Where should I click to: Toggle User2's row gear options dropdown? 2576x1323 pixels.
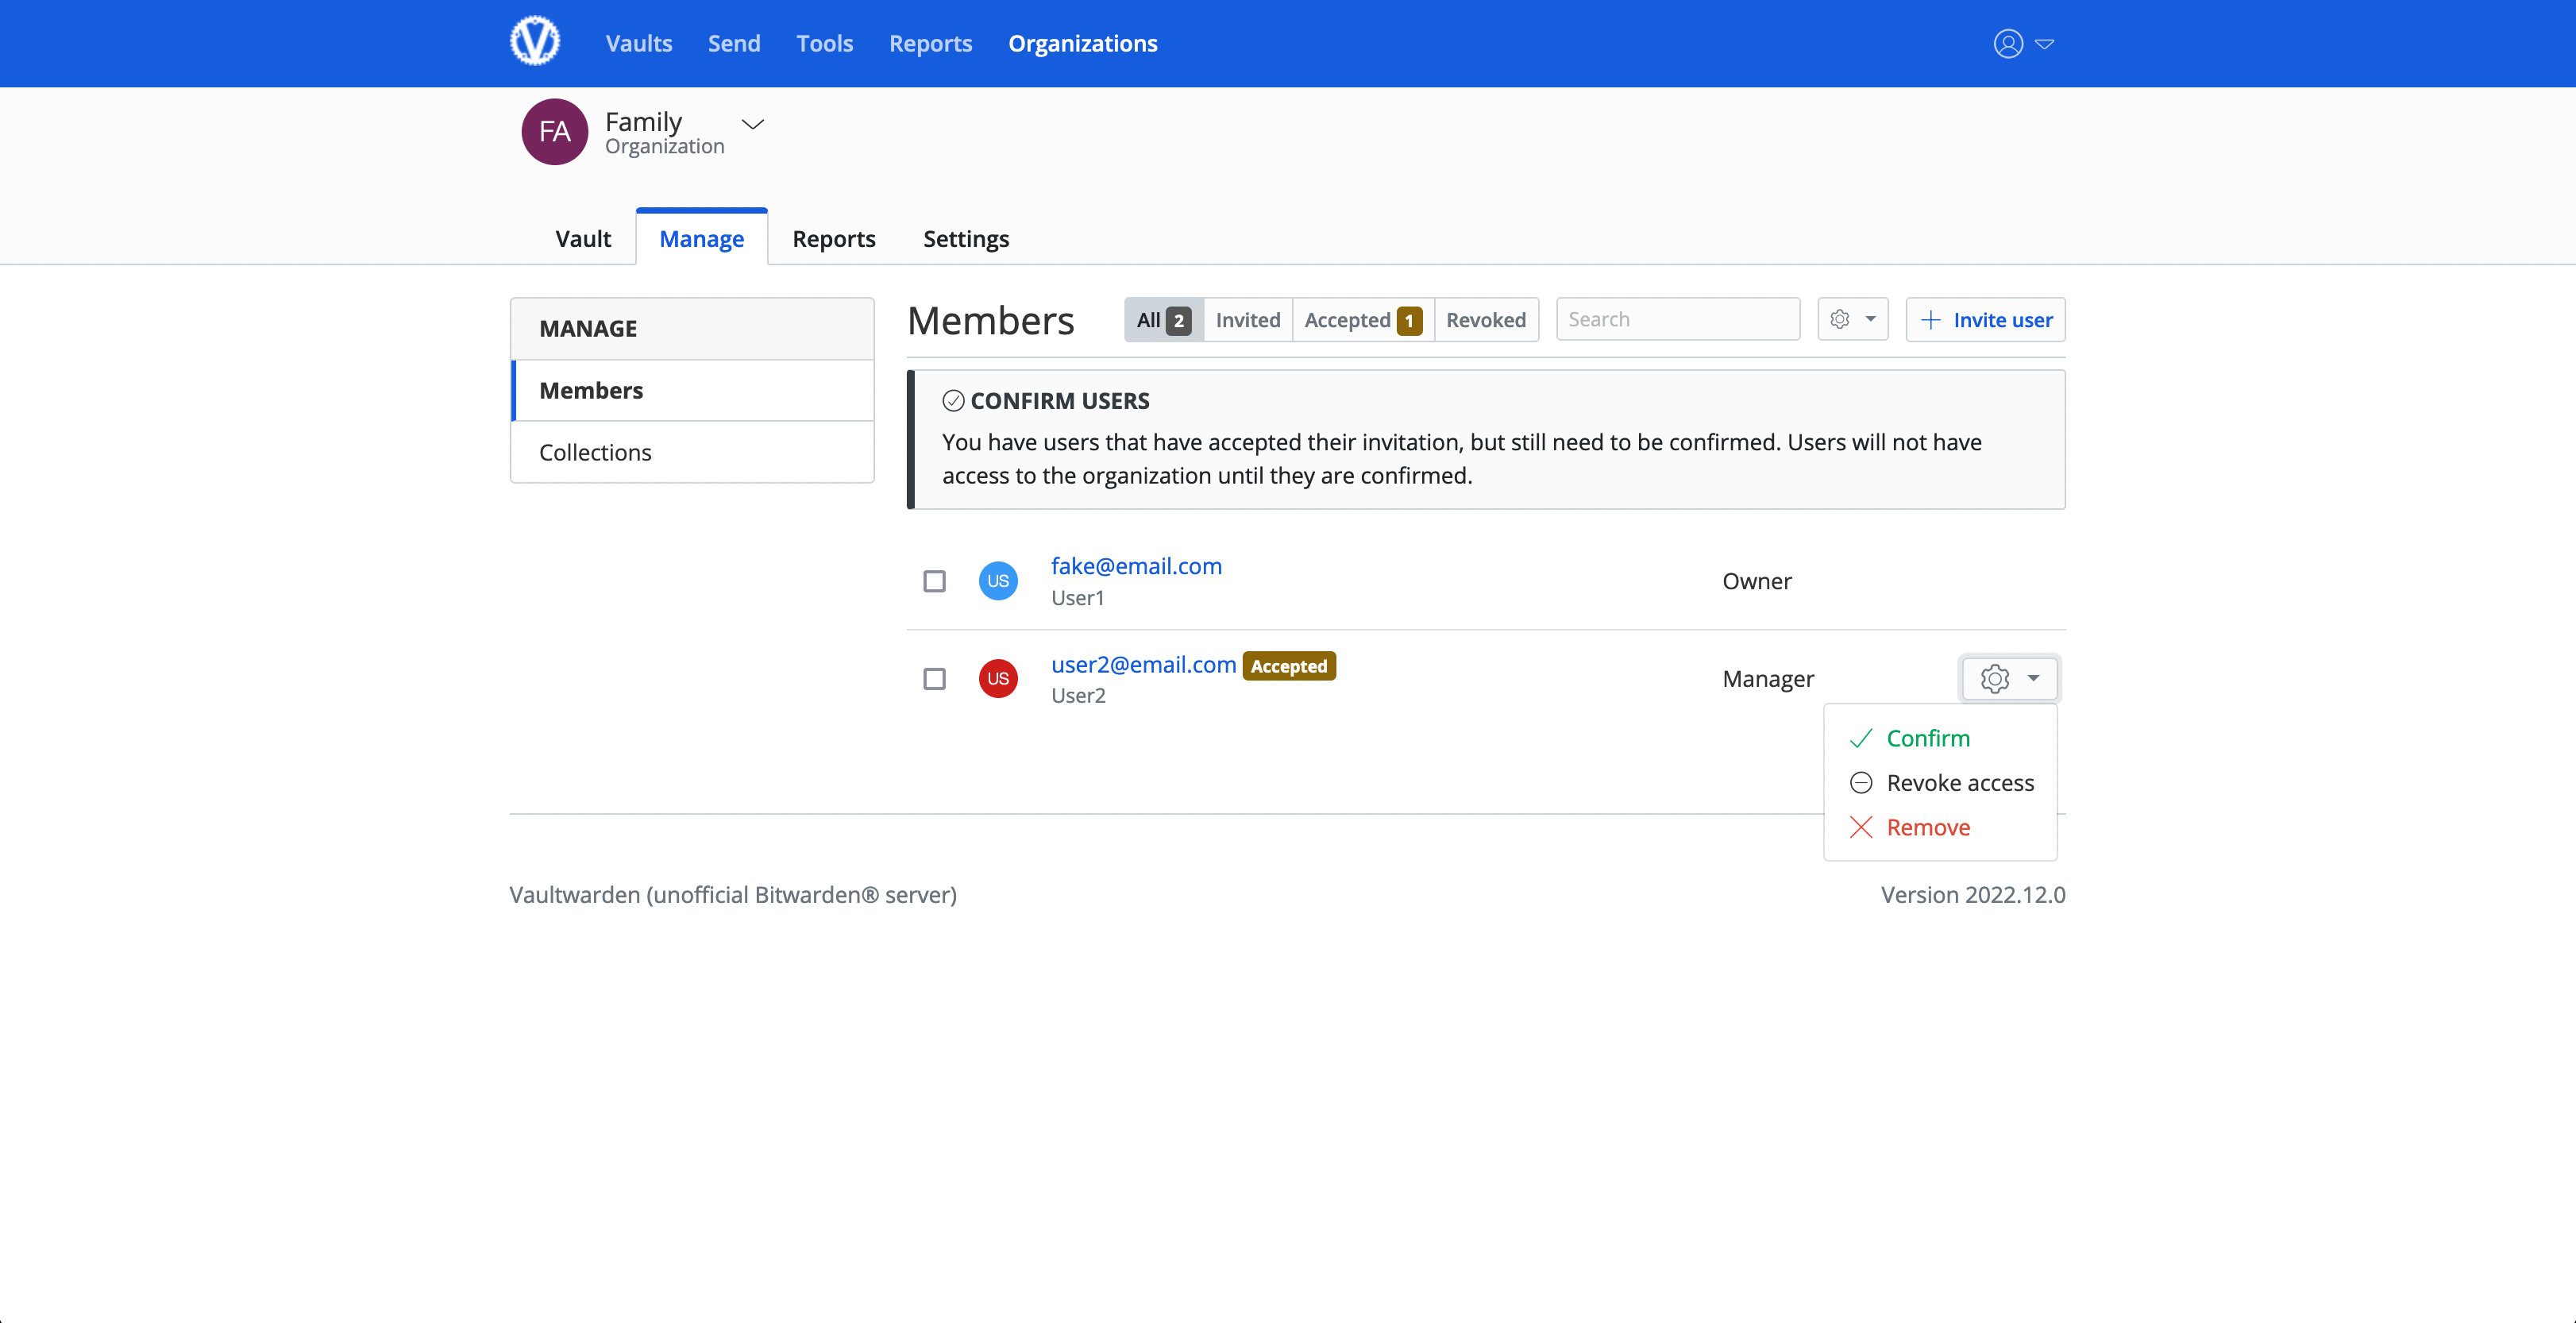tap(2008, 679)
